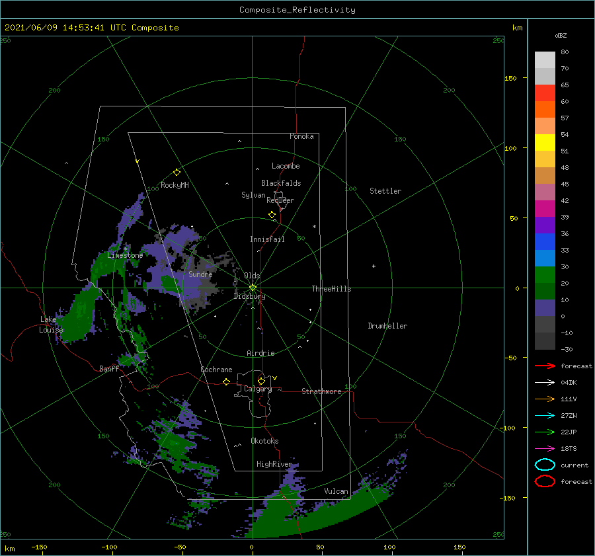Image resolution: width=595 pixels, height=556 pixels.
Task: Click the yellow diamond at radar center
Action: tap(253, 288)
